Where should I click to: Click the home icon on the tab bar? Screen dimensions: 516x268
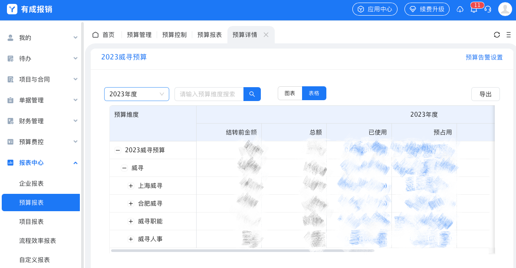click(95, 34)
